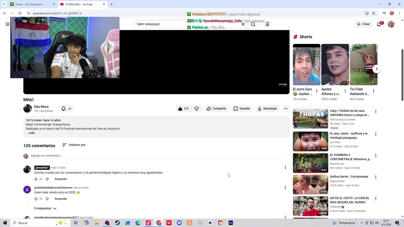Reply to the @monhai1 comment
Image resolution: width=404 pixels, height=227 pixels.
coord(61,179)
